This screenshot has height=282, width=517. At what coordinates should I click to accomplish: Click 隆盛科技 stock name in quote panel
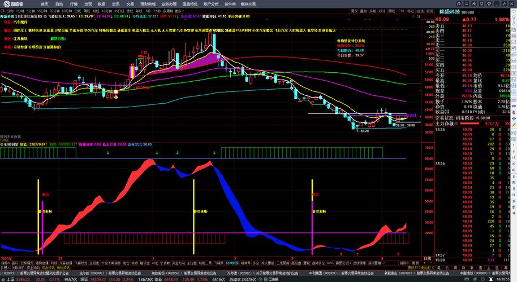(450, 12)
